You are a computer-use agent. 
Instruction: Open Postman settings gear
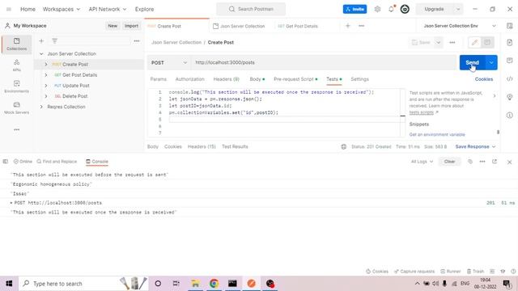(x=377, y=9)
